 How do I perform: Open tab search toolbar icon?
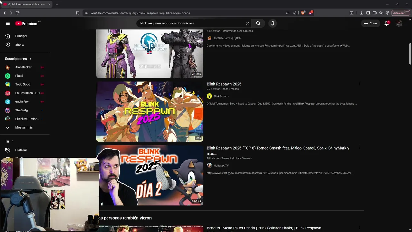[351, 13]
